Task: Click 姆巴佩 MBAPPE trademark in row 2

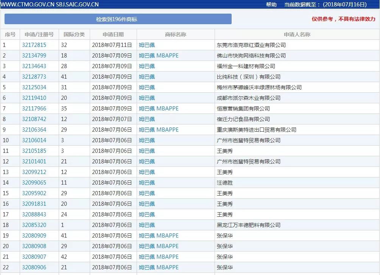Action: tap(159, 56)
